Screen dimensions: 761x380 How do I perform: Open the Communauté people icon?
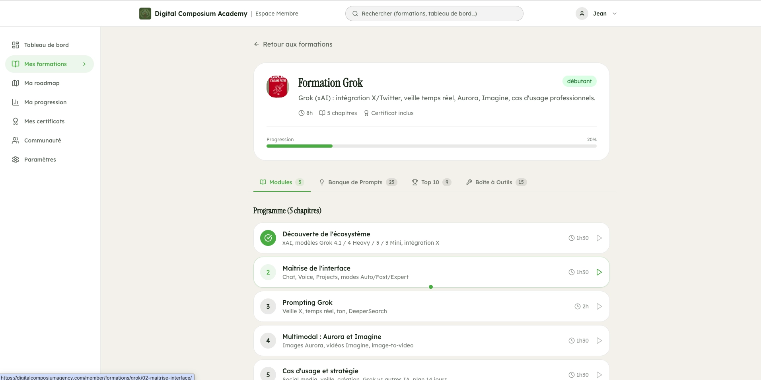click(15, 140)
